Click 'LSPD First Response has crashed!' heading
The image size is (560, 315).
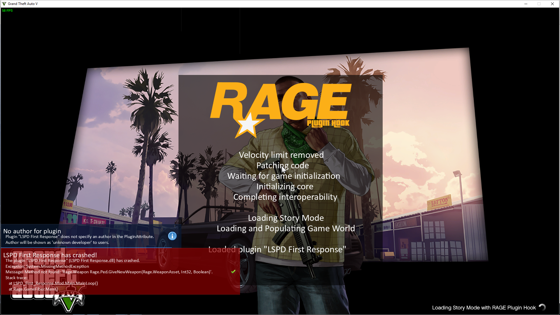(x=50, y=255)
